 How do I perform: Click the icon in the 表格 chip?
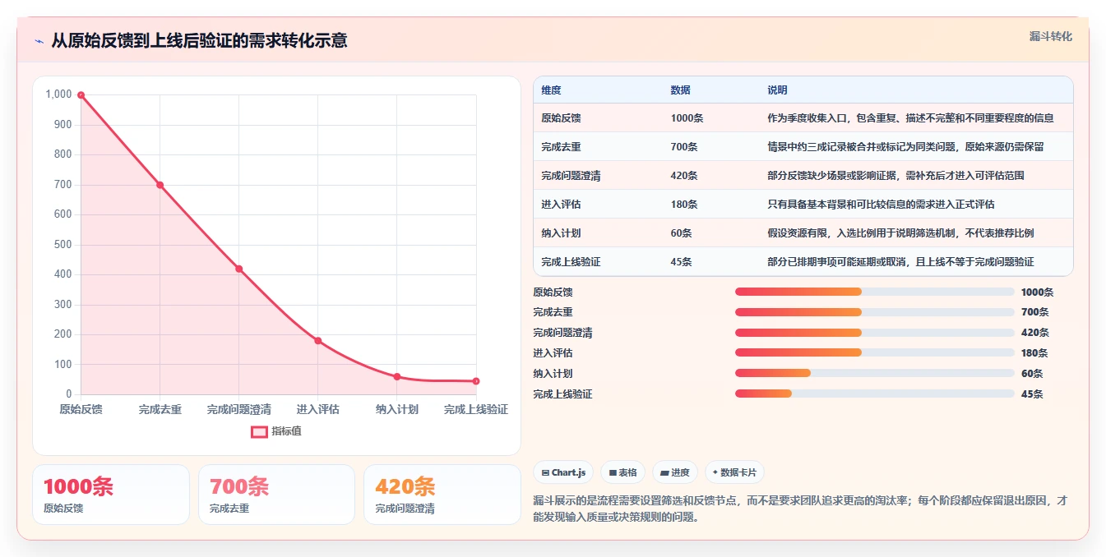point(613,472)
